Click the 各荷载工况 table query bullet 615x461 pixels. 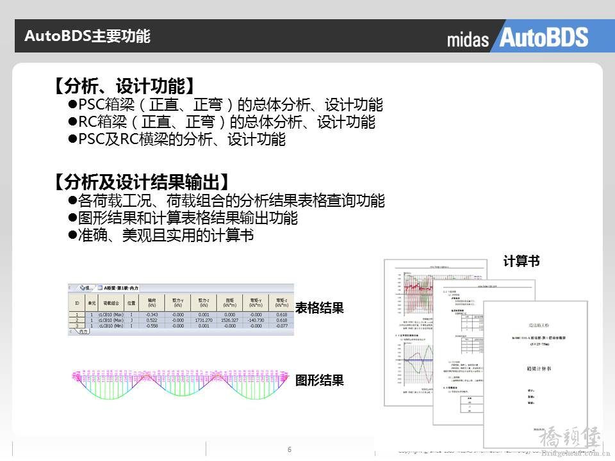[x=227, y=200]
